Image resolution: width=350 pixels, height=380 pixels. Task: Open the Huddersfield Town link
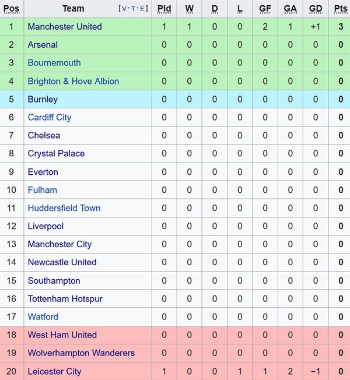(x=64, y=208)
